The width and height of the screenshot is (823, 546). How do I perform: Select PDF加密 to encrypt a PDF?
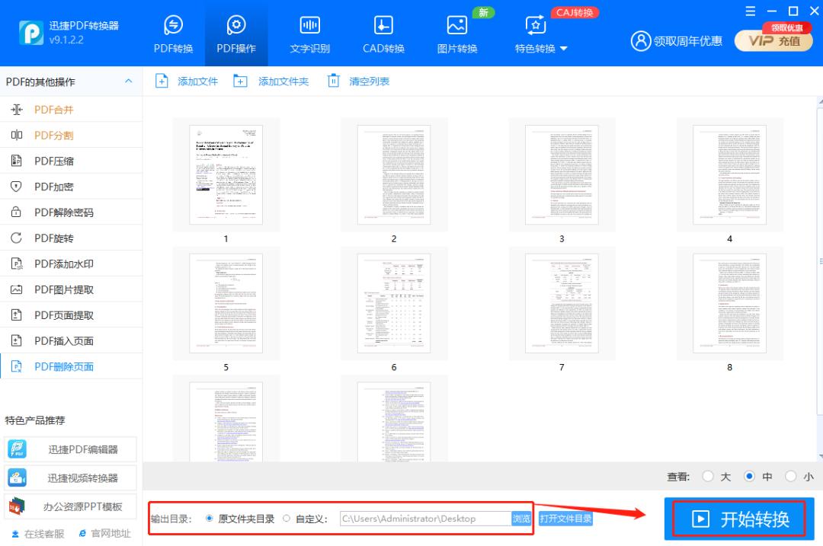(46, 187)
